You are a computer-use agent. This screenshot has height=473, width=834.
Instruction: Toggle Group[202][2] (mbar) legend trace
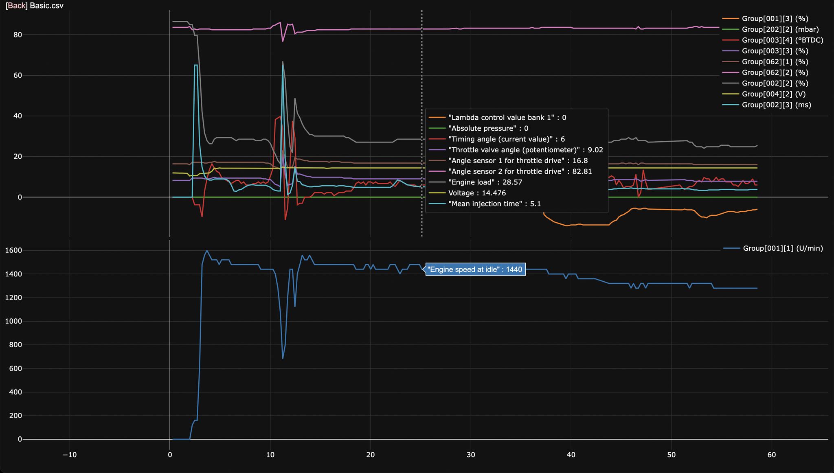[x=770, y=29]
